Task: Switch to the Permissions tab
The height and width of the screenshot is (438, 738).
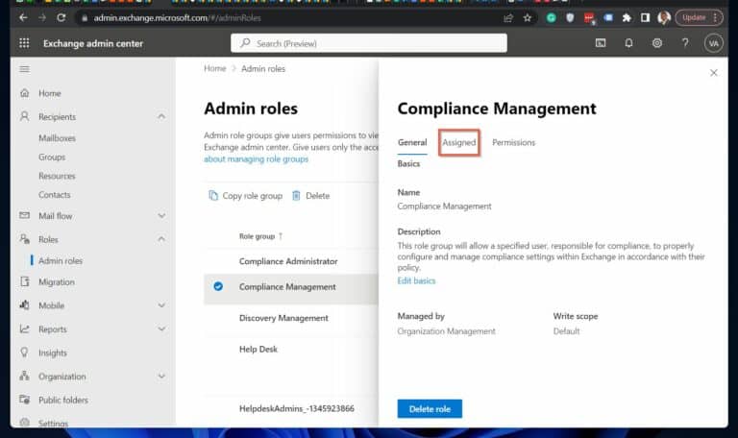Action: 513,142
